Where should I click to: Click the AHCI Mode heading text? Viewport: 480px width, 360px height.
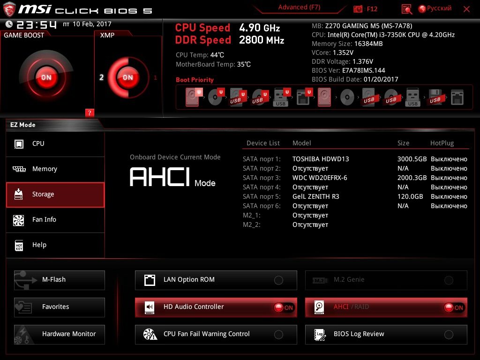coord(172,177)
